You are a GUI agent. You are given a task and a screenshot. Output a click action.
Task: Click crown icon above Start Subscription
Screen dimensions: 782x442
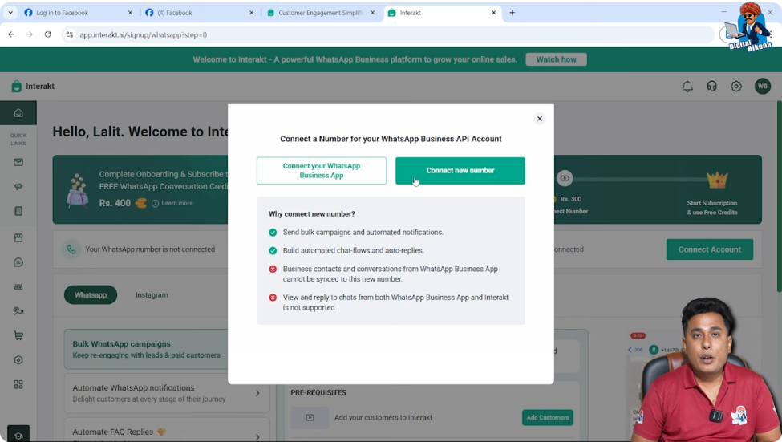coord(717,180)
